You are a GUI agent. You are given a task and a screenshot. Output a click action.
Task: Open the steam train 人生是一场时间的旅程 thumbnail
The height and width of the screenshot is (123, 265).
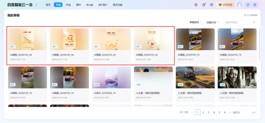[x=195, y=77]
